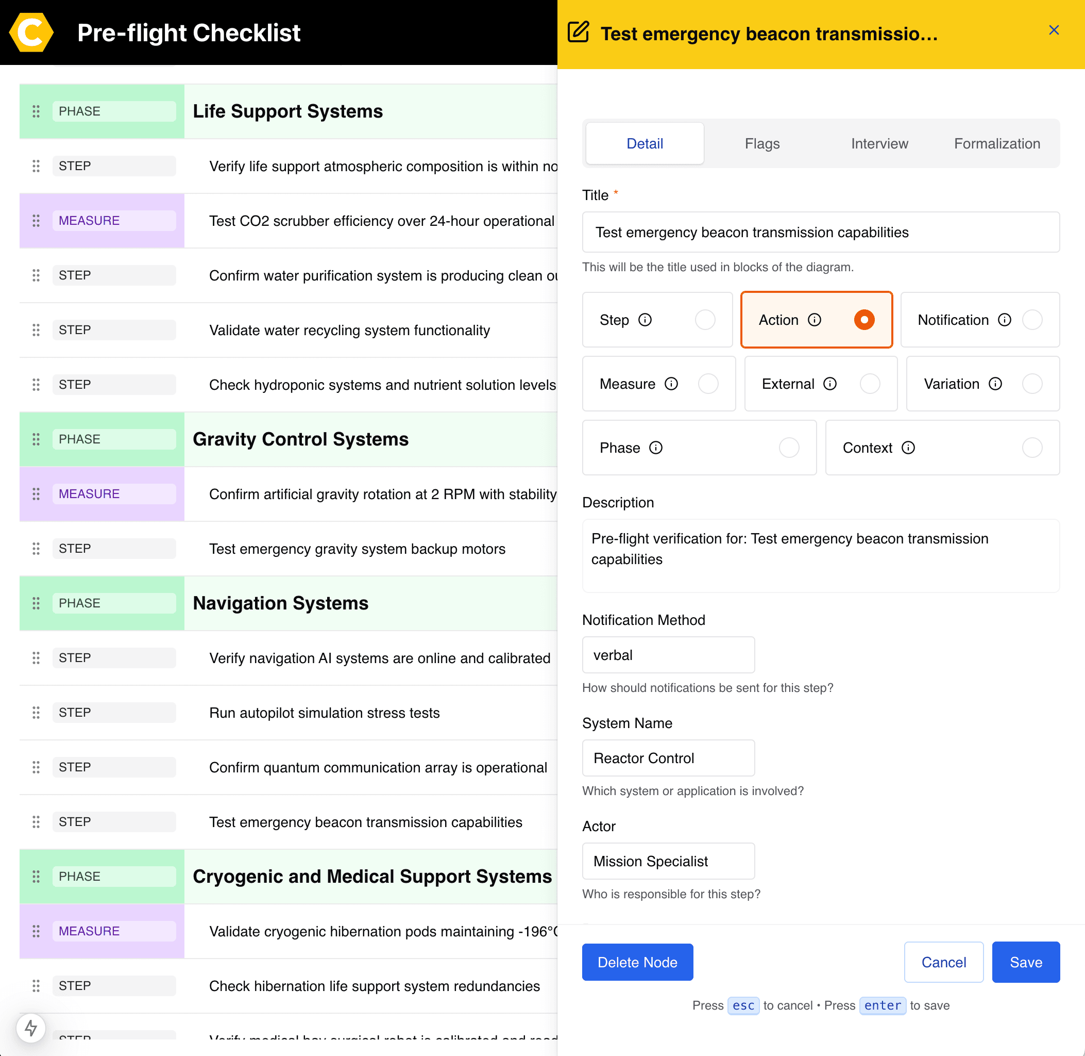Click drag handle for Run autopilot simulation row
The width and height of the screenshot is (1085, 1056).
tap(36, 713)
